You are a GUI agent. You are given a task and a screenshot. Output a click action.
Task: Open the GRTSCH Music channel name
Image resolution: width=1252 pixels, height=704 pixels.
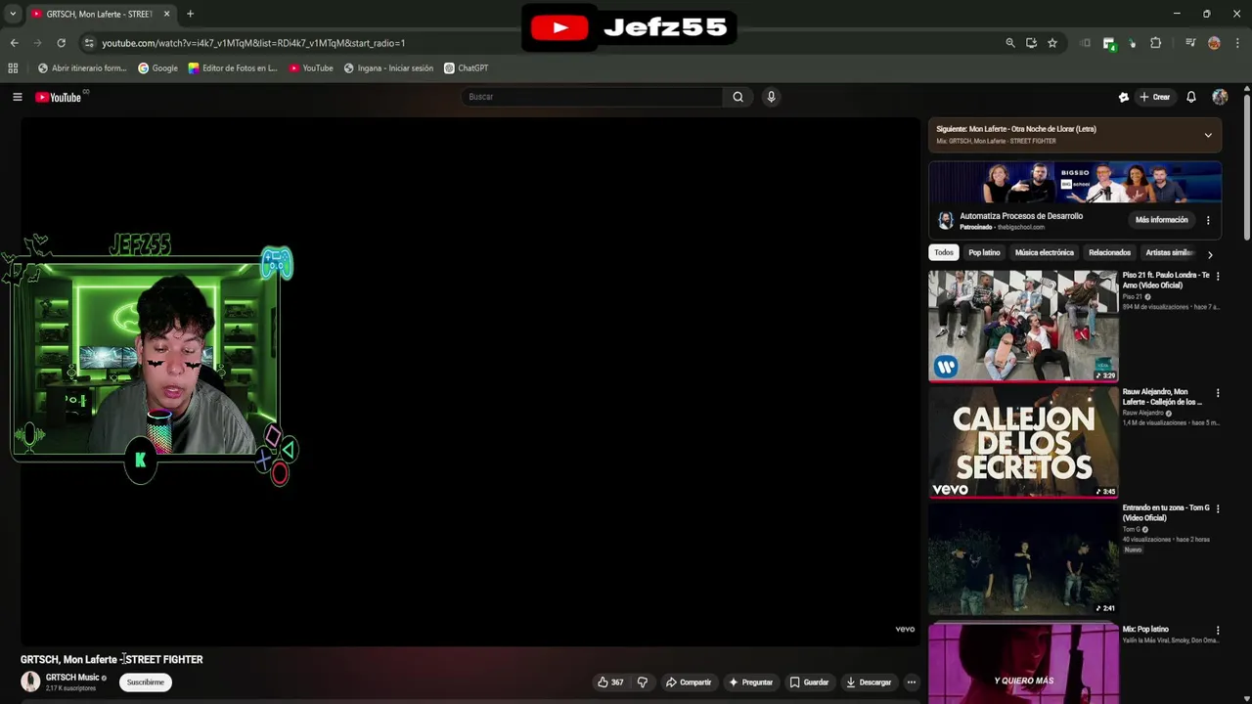coord(72,678)
